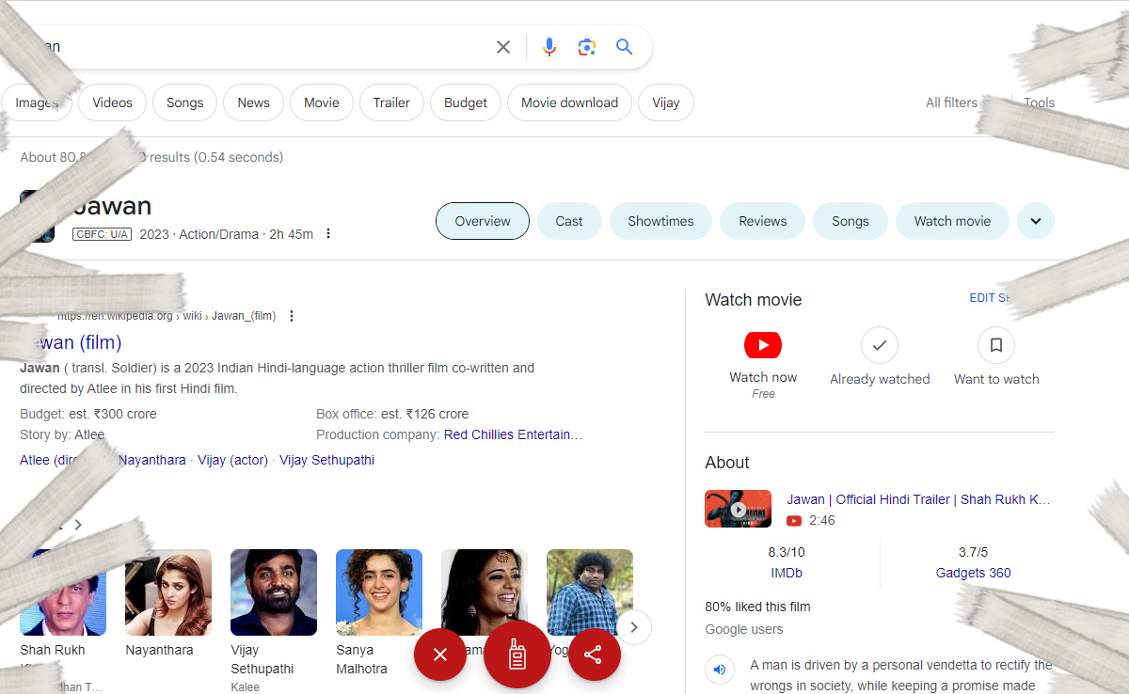Clear the search box with X icon

pyautogui.click(x=503, y=47)
